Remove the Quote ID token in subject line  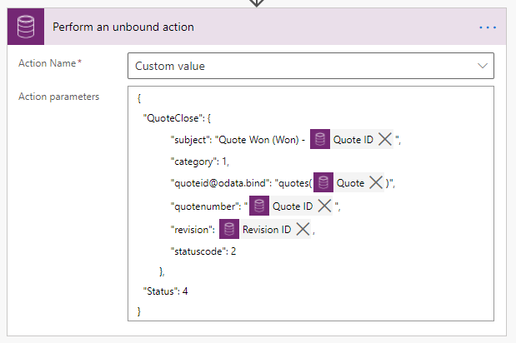click(385, 140)
